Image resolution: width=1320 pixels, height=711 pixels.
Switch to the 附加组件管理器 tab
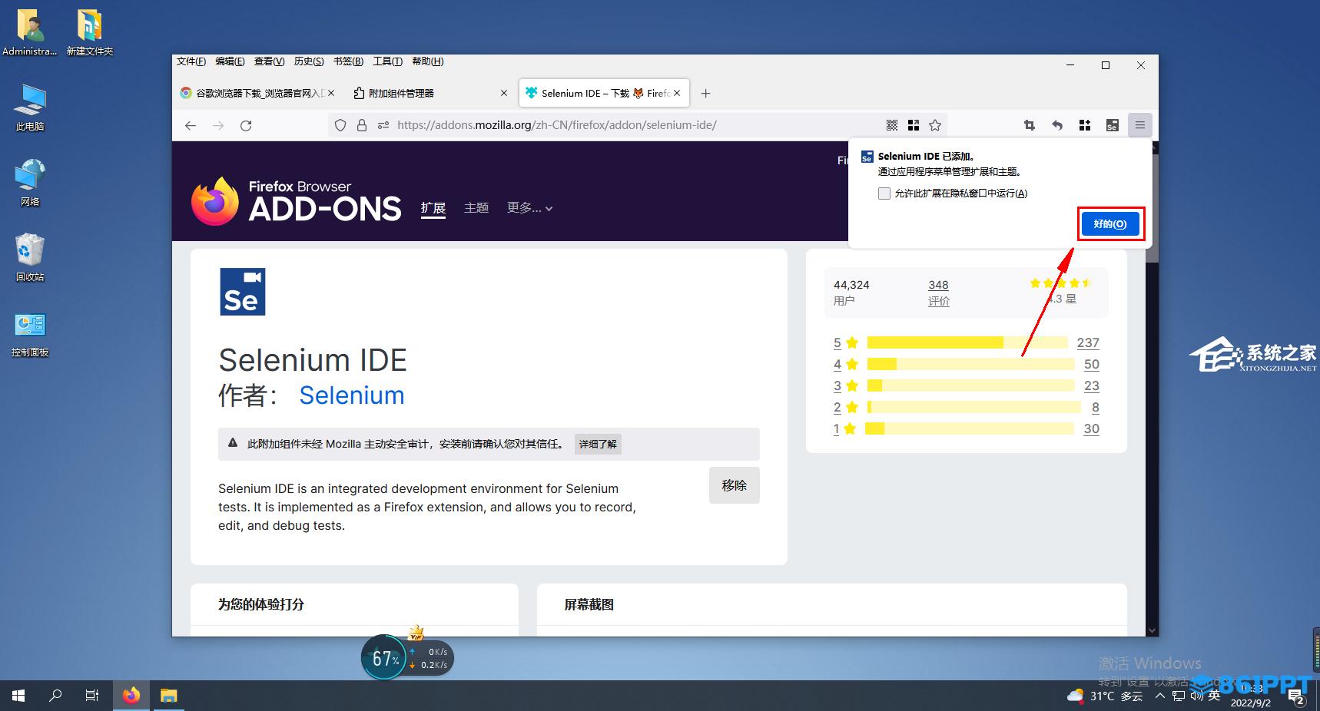(430, 93)
